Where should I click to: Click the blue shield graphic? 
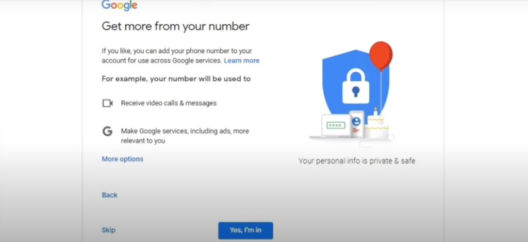click(356, 84)
